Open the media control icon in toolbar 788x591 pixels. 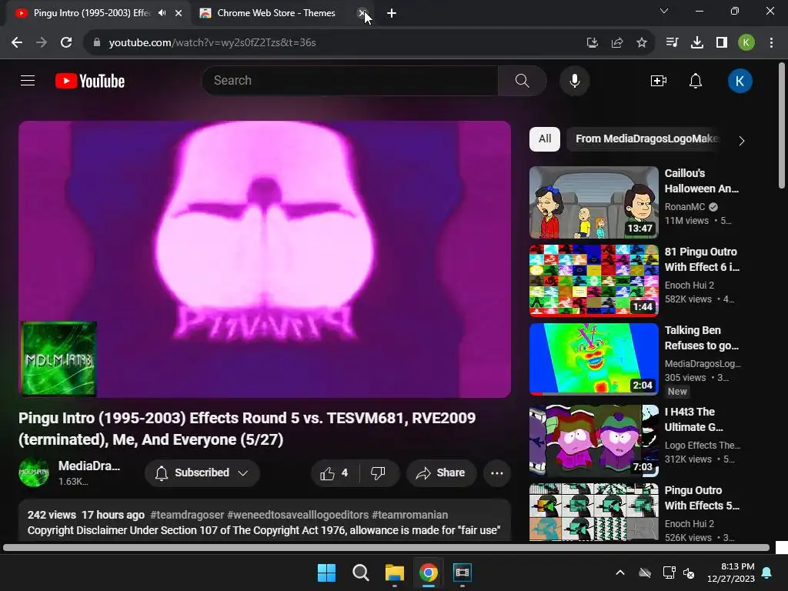click(672, 43)
